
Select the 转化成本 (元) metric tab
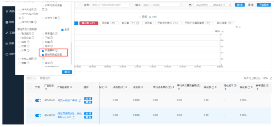point(225,23)
